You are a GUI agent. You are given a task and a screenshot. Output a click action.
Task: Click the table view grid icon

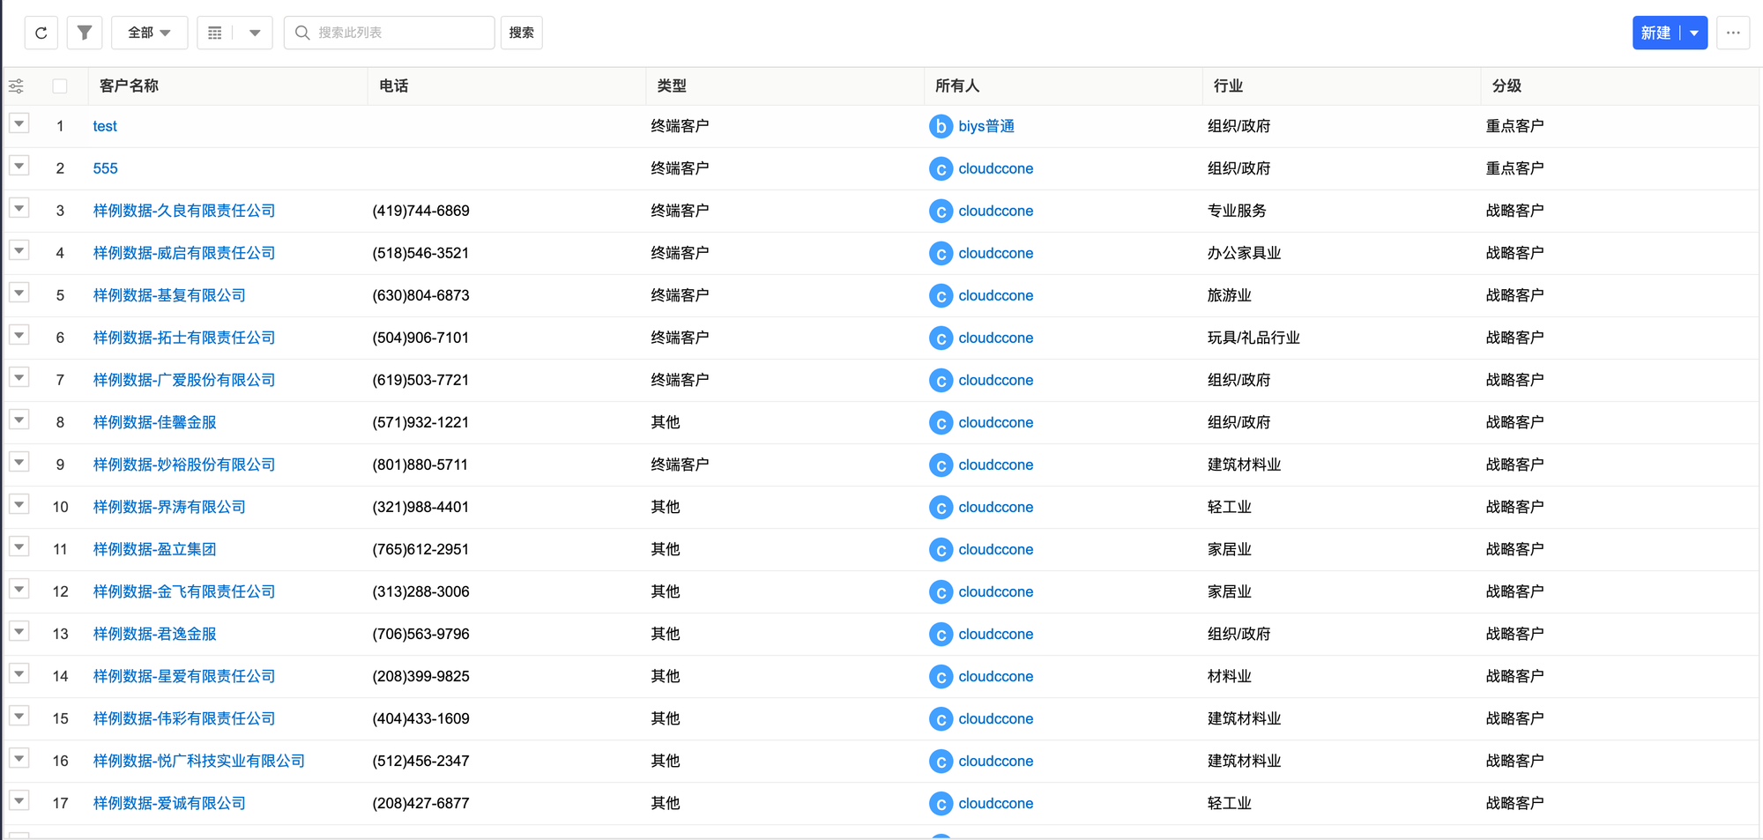215,33
